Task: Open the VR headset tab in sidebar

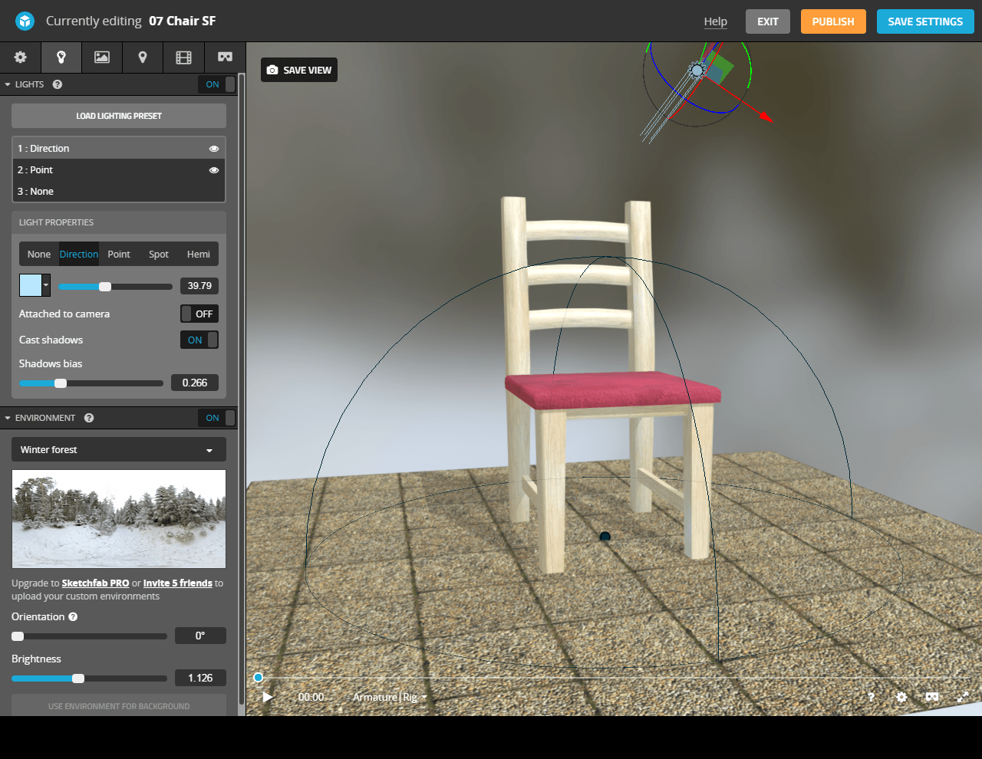Action: click(x=225, y=58)
